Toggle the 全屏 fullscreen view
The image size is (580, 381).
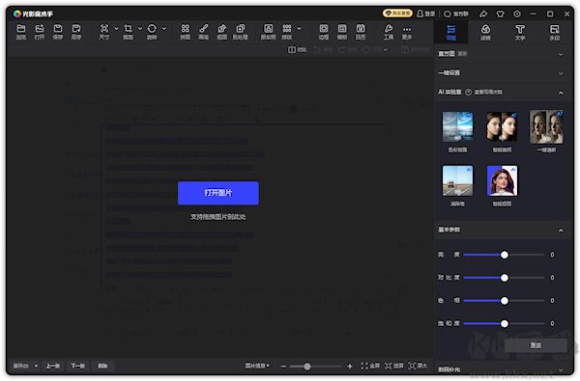pyautogui.click(x=370, y=366)
